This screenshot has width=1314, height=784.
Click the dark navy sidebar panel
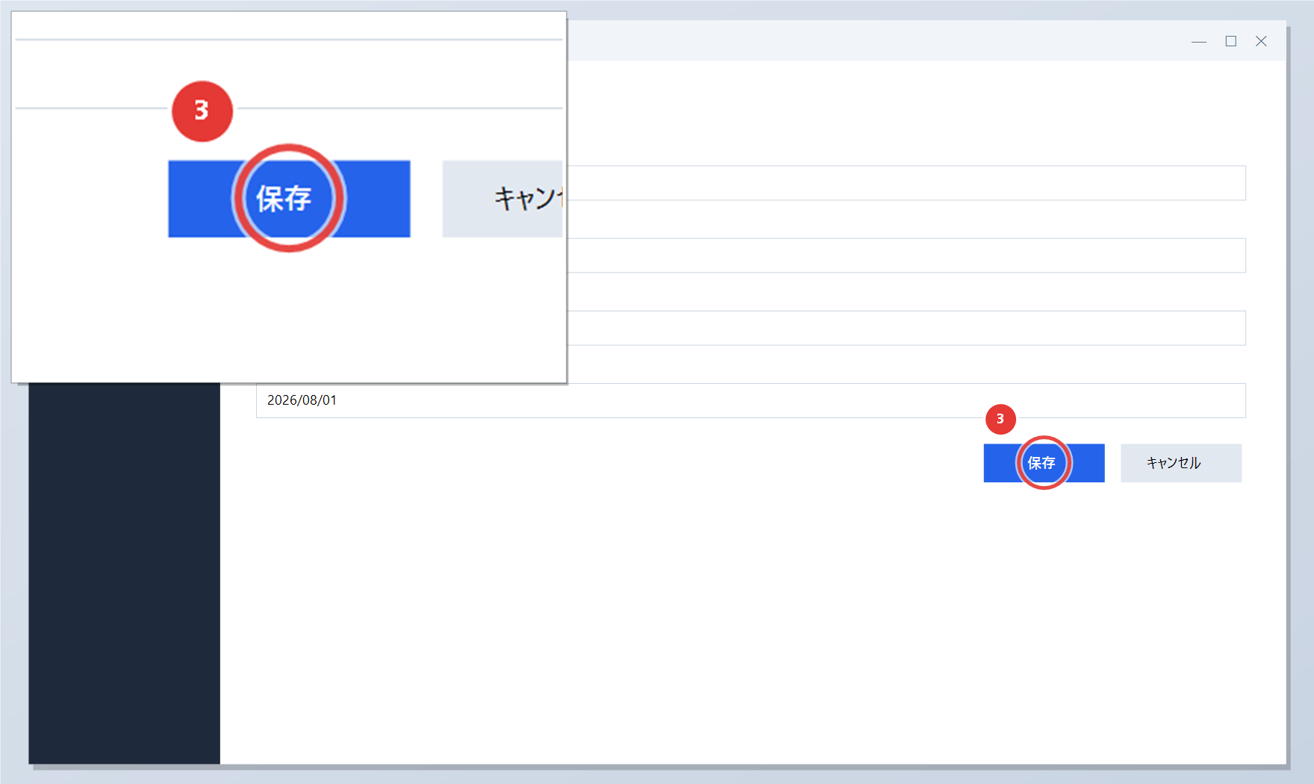pos(124,573)
